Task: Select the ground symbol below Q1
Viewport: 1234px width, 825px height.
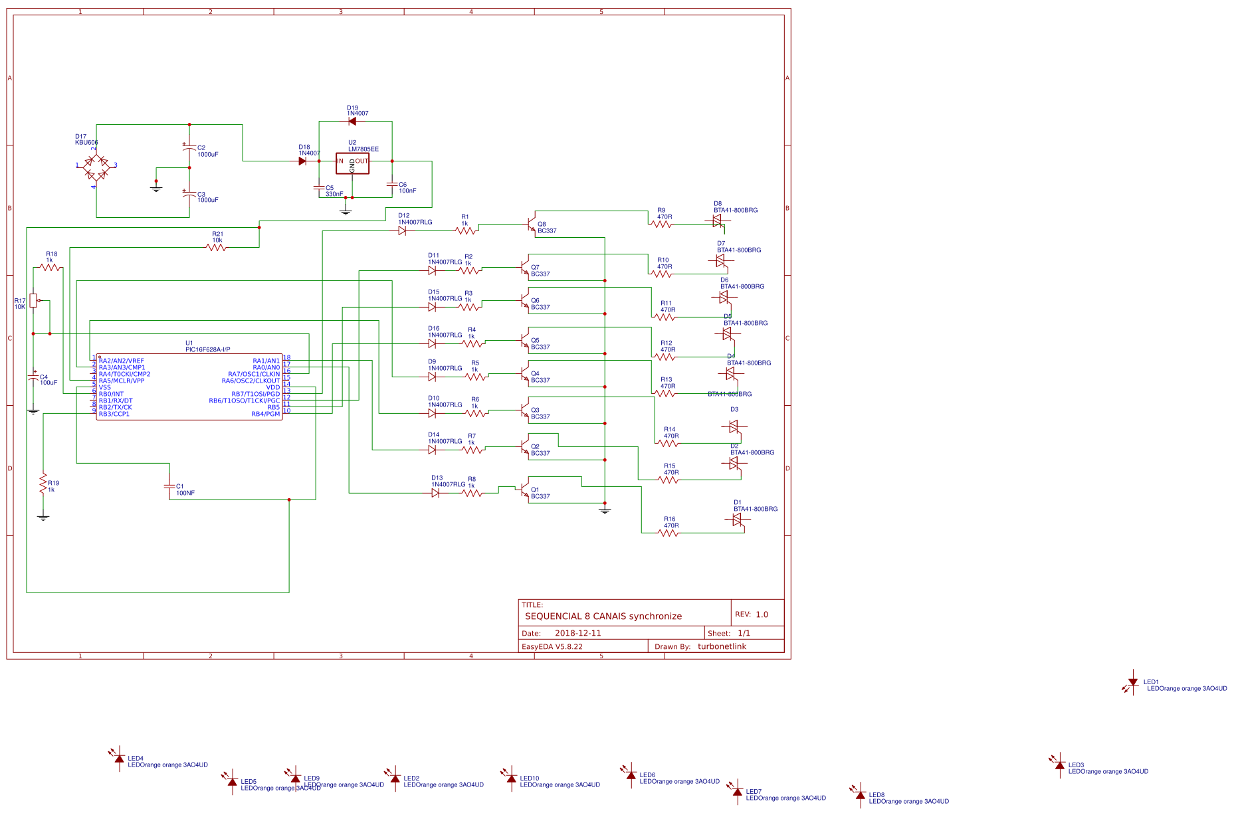Action: pyautogui.click(x=605, y=509)
